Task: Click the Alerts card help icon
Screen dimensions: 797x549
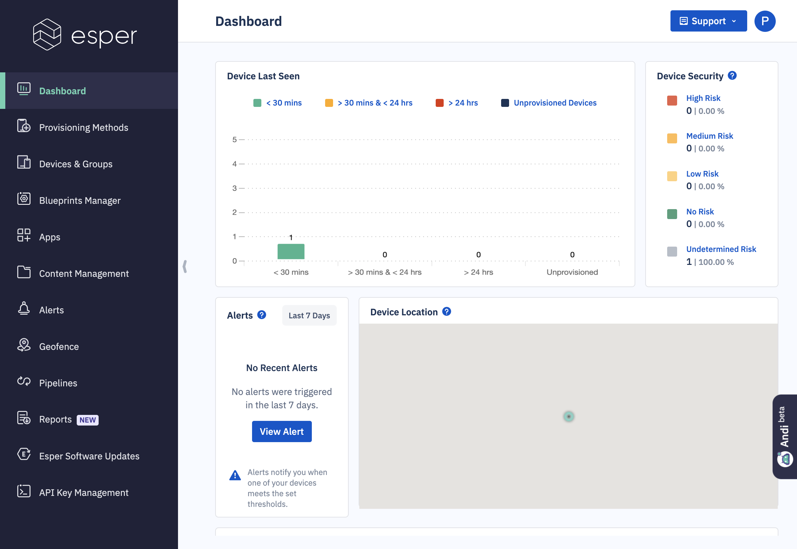Action: coord(262,315)
